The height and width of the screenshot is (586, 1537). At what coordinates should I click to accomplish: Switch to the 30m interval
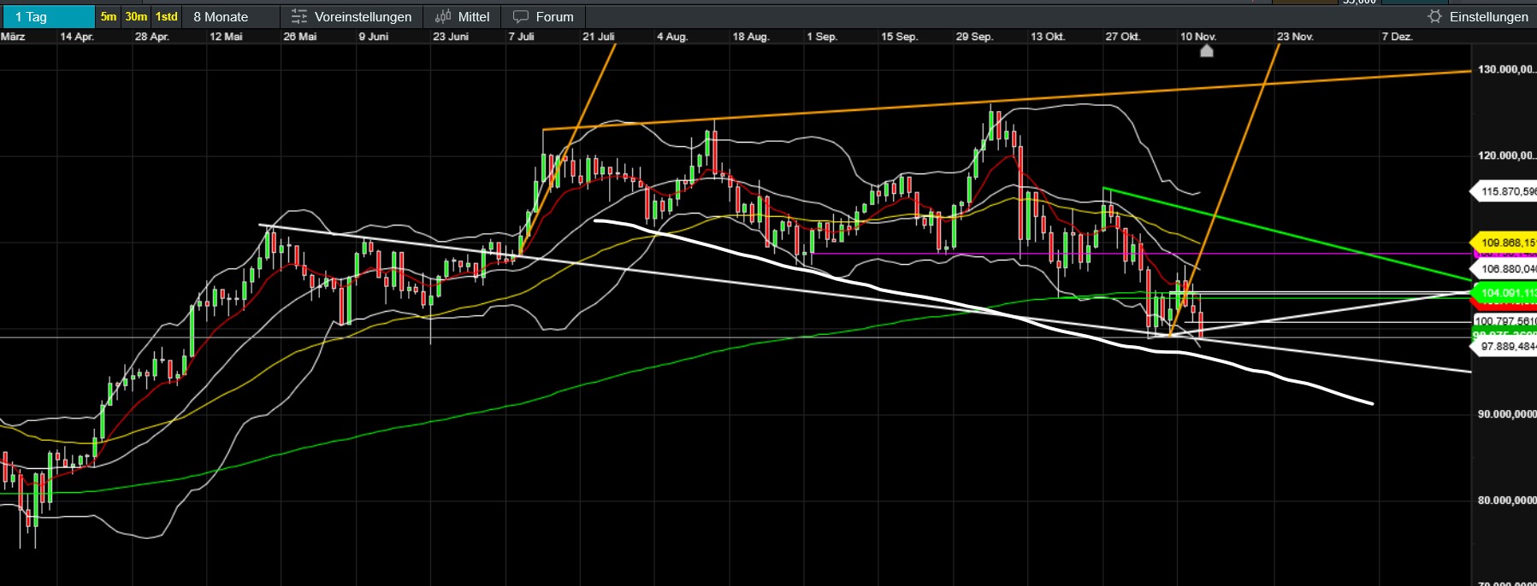136,17
